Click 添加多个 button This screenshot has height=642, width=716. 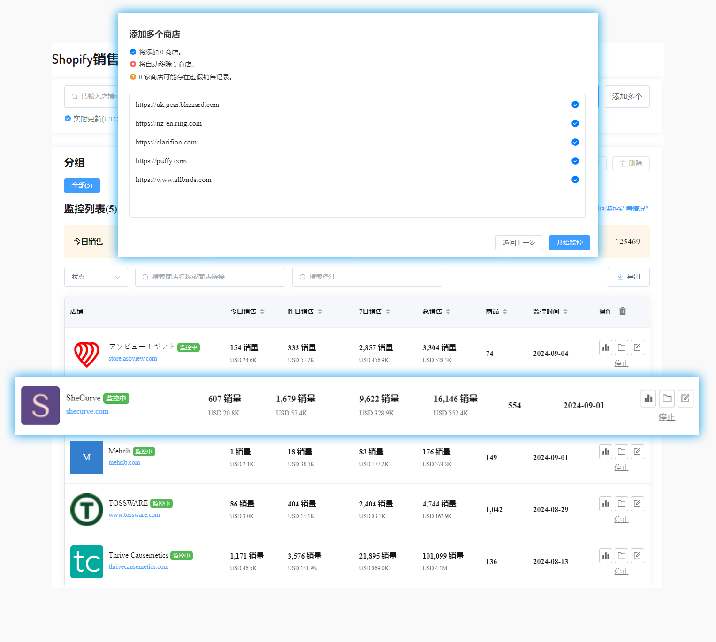[x=627, y=97]
